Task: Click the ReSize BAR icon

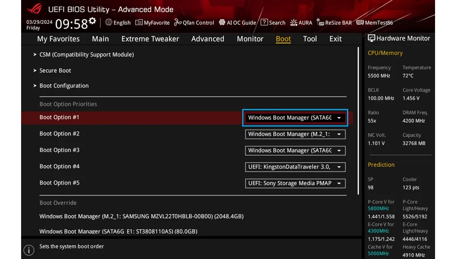Action: 320,23
